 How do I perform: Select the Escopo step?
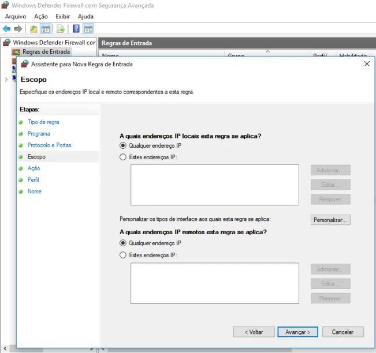(36, 157)
